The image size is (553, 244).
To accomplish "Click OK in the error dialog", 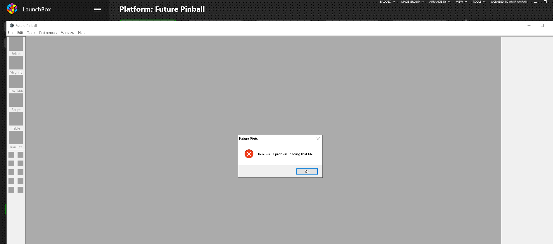I will click(x=307, y=172).
